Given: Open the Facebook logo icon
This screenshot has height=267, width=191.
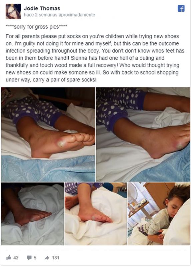Looking at the screenshot, I should point(181,9).
